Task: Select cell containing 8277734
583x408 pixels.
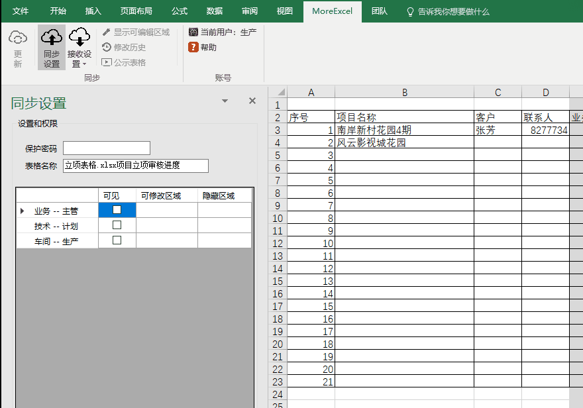Action: point(545,130)
